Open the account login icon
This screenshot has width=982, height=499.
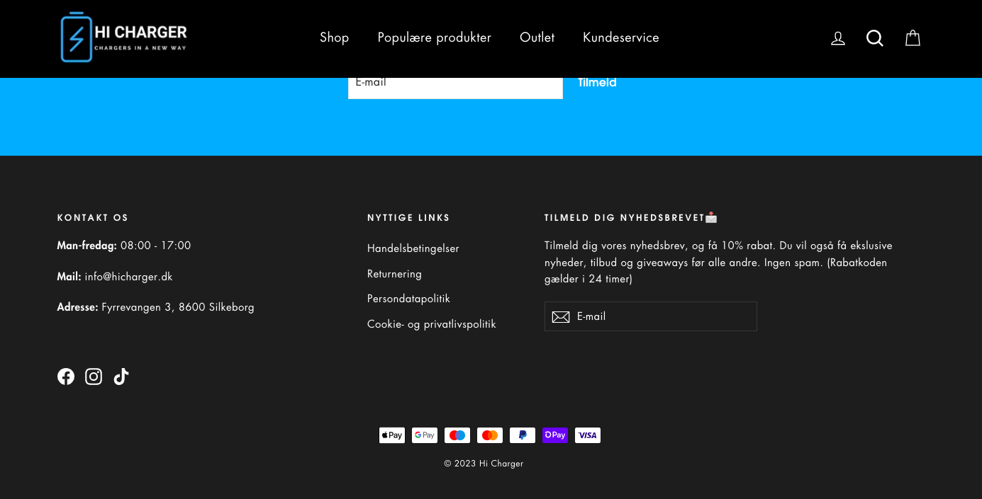837,38
